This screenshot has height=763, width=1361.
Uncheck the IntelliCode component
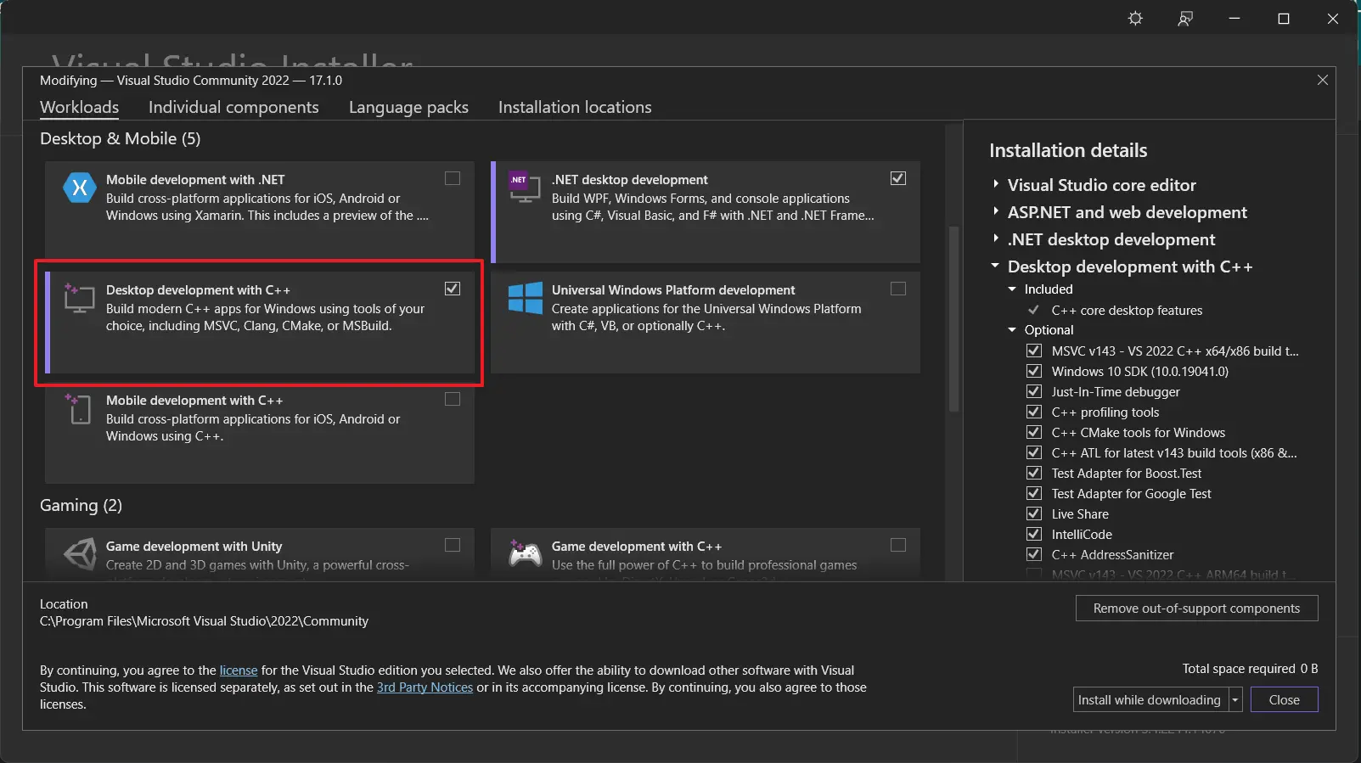coord(1034,534)
